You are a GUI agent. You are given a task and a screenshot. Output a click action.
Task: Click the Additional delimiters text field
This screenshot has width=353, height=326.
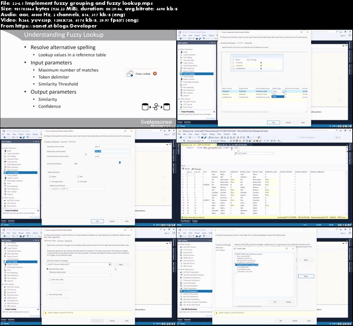point(77,189)
